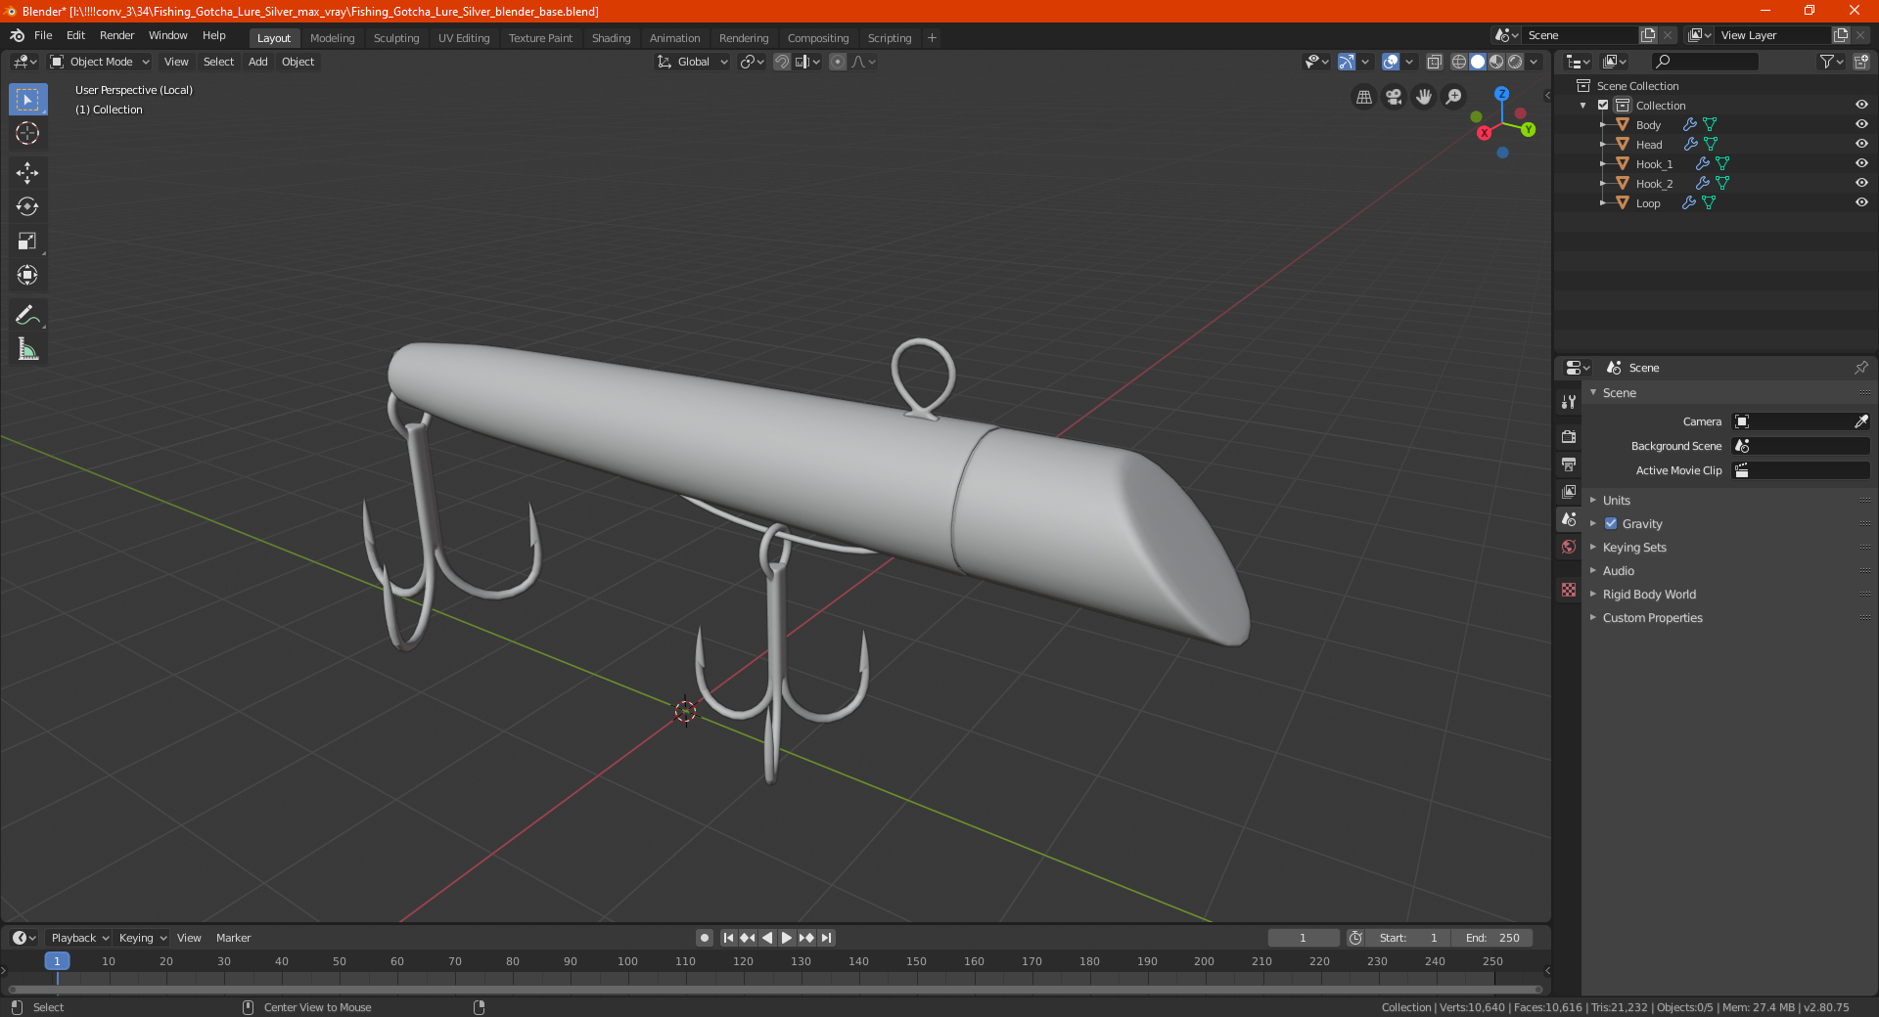Toggle X-ray mode button
The image size is (1879, 1017).
point(1435,62)
